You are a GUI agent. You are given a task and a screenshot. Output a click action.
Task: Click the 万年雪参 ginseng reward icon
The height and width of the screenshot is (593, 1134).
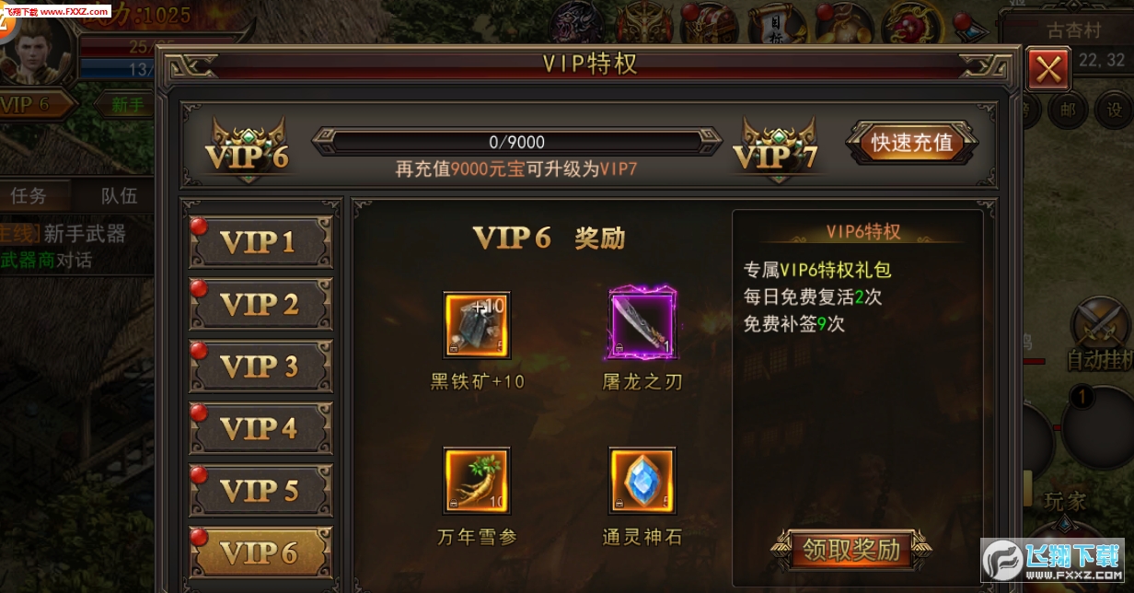click(x=477, y=480)
